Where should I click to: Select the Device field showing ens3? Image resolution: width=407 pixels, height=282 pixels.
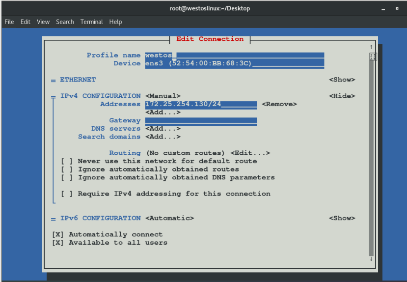point(235,63)
